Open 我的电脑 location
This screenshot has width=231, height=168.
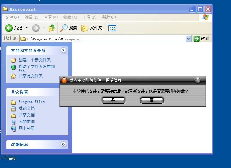click(26, 122)
